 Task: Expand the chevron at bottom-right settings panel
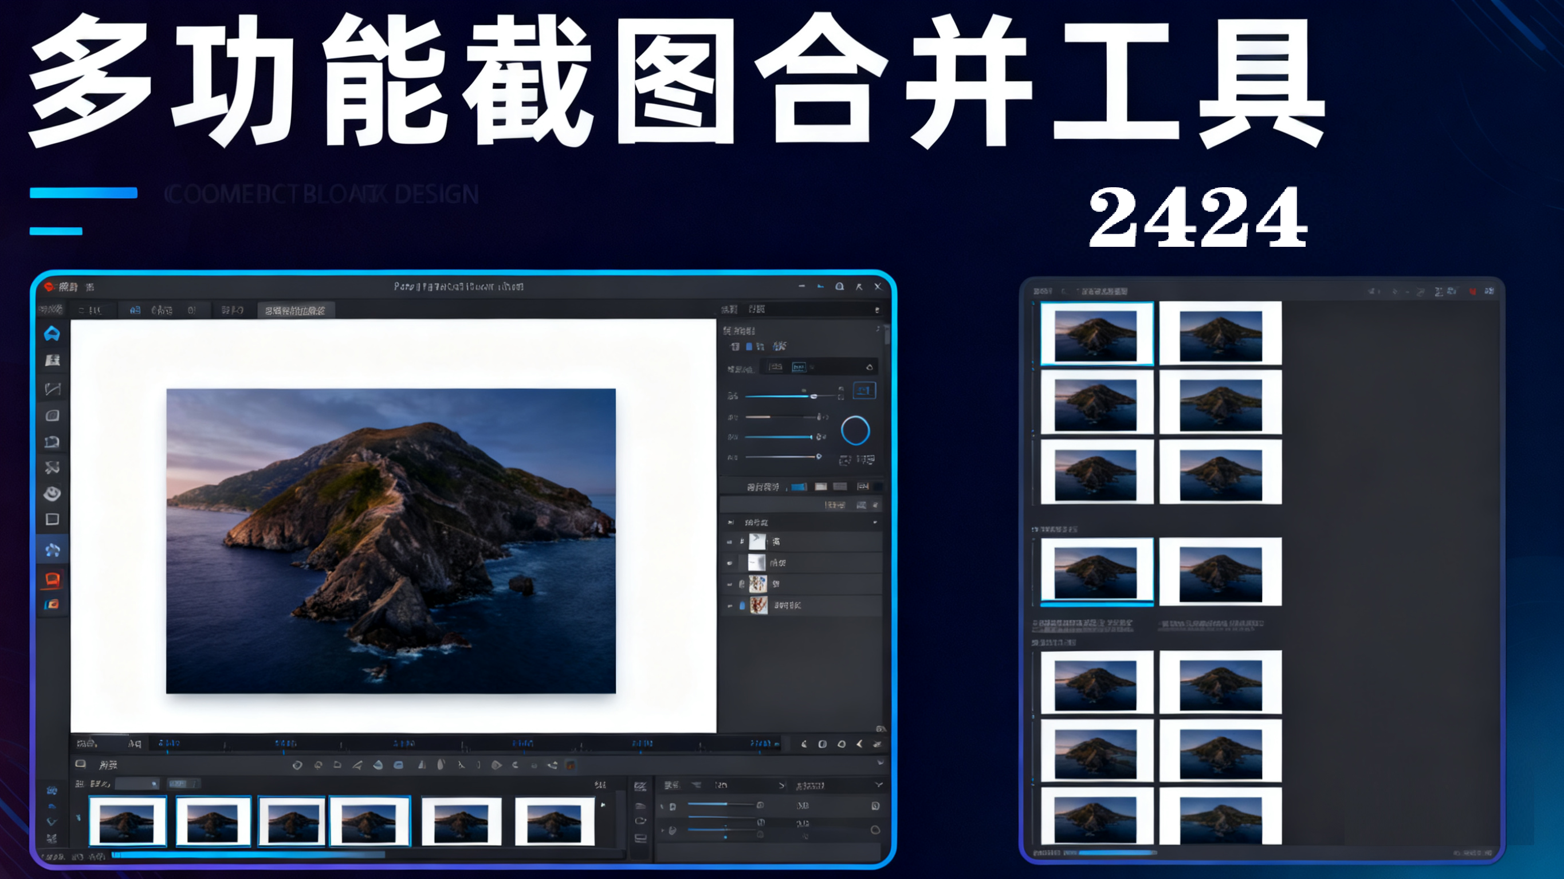[879, 785]
